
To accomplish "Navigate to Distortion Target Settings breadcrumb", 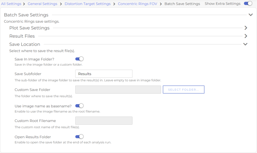I will [88, 4].
